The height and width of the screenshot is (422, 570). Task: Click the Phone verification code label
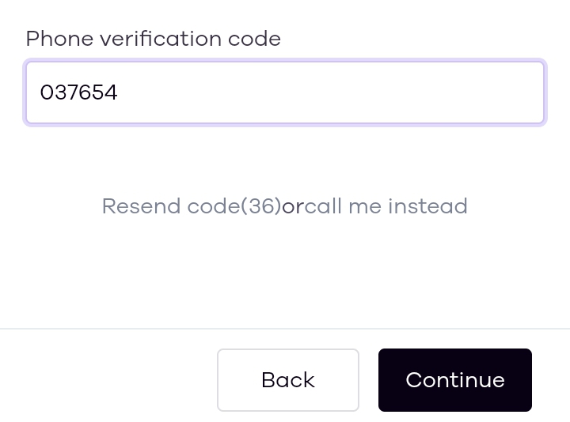(153, 39)
